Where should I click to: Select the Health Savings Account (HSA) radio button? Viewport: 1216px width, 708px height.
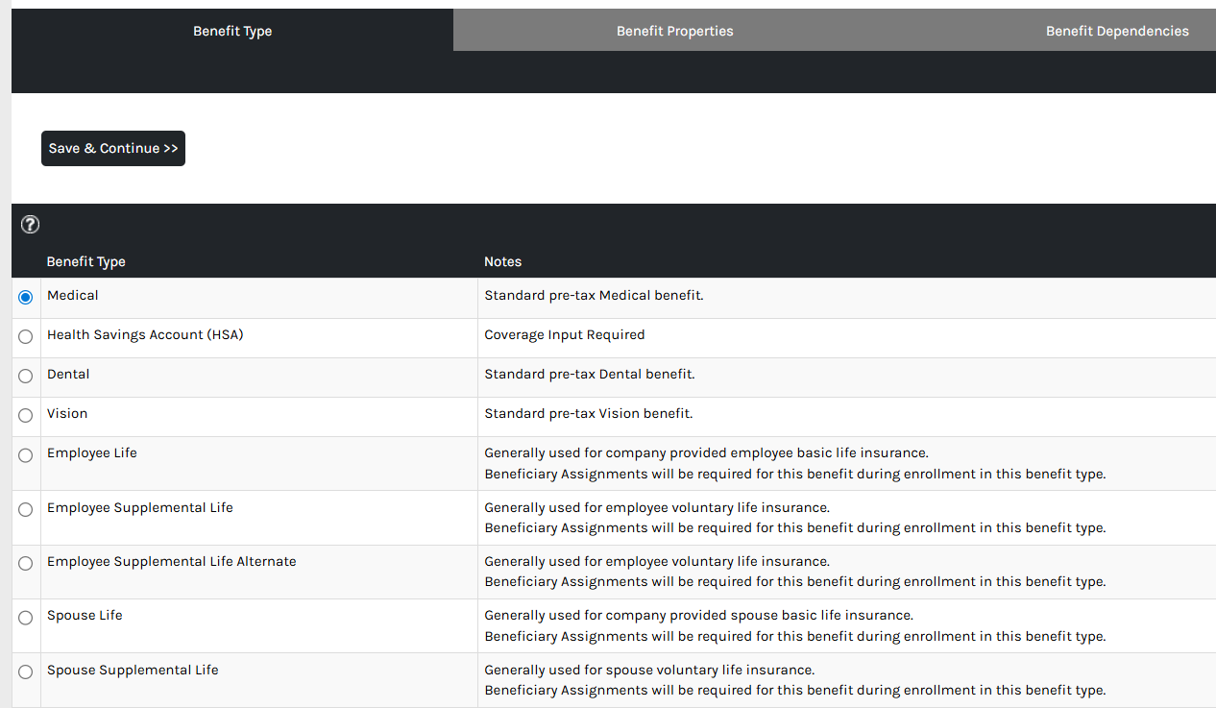[26, 337]
